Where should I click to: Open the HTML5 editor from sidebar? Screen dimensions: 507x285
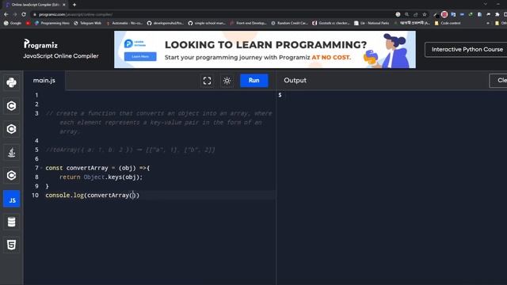point(11,245)
